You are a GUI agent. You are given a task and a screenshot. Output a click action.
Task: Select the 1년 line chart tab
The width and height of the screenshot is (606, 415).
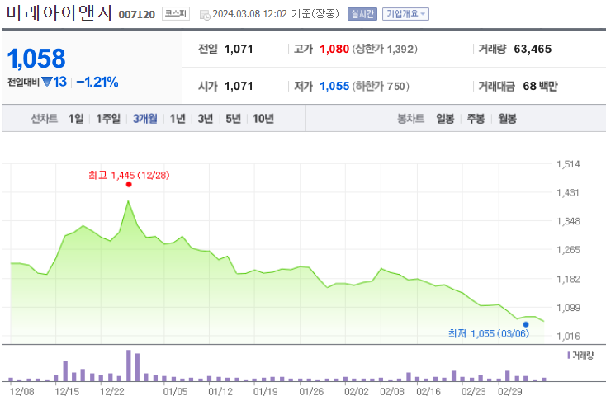tap(178, 119)
